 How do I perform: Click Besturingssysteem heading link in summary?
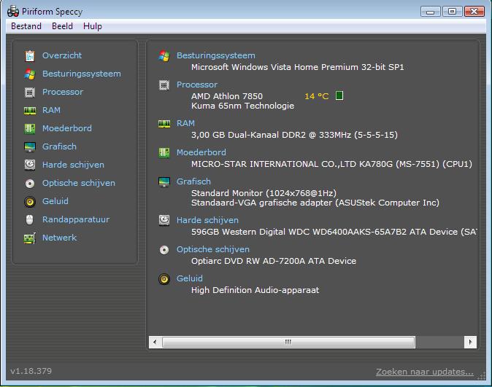(x=216, y=55)
